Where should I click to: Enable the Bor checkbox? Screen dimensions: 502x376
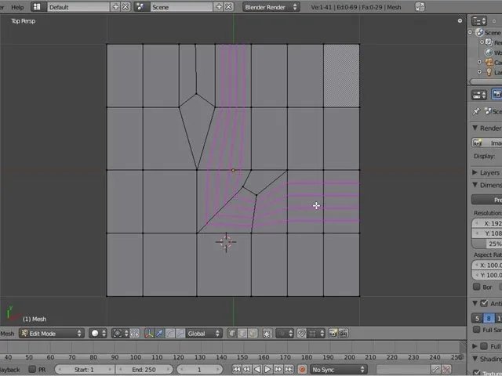(x=477, y=287)
